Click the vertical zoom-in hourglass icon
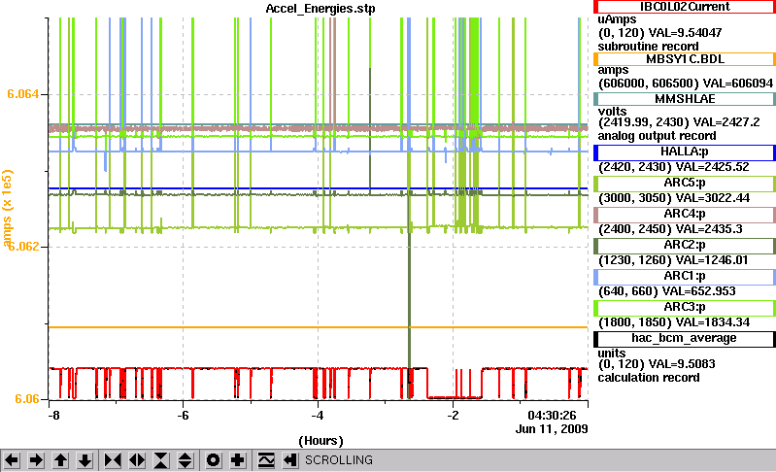The image size is (776, 472). pos(161,460)
